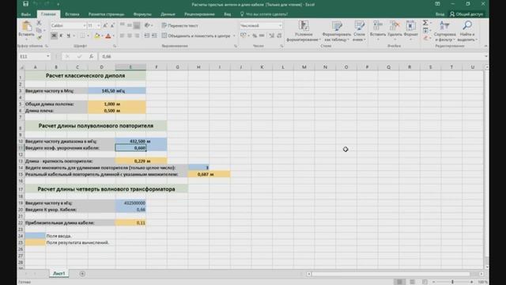Image resolution: width=506 pixels, height=285 pixels.
Task: Increase font size with the larger A icon
Action: (105, 25)
